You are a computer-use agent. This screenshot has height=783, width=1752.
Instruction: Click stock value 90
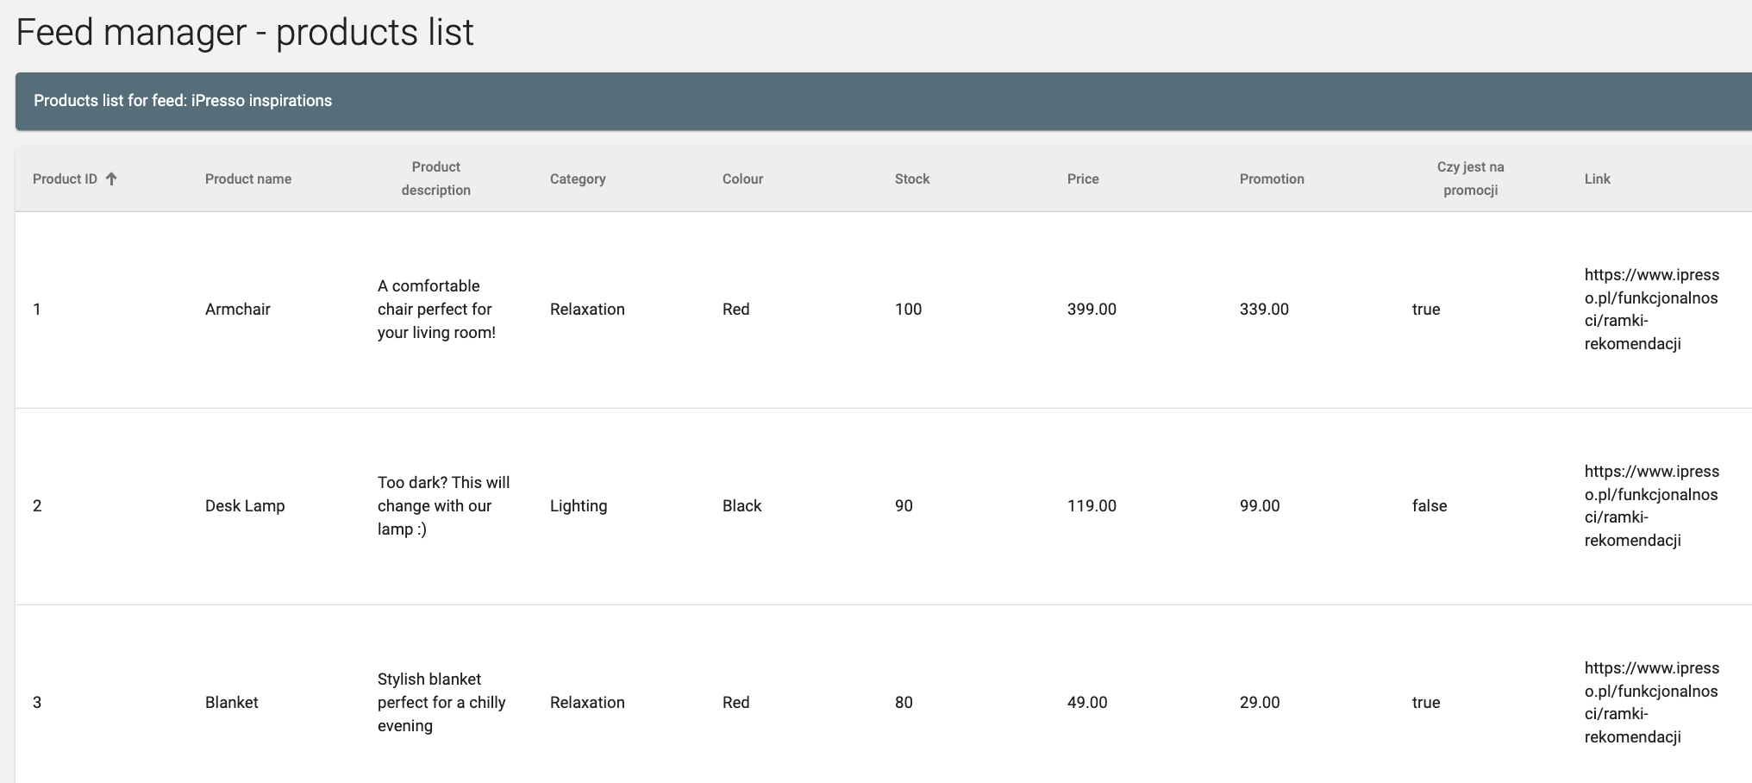point(904,505)
